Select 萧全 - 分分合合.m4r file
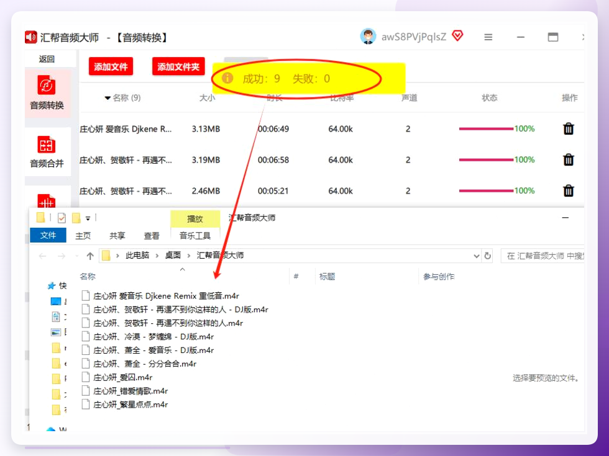 click(144, 364)
